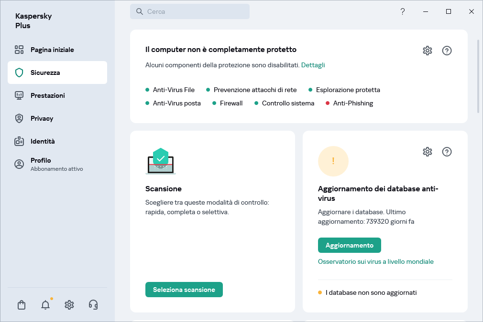Open database update settings gear icon

point(428,152)
